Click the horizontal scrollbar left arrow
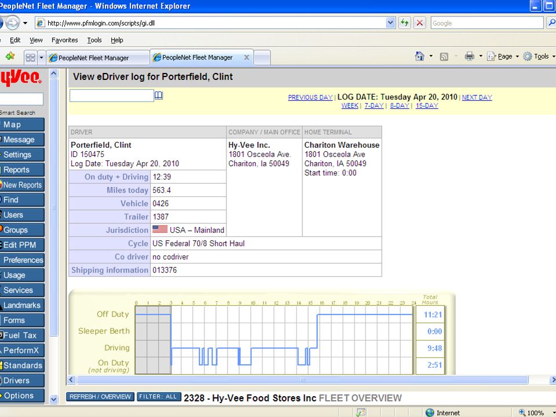Image resolution: width=556 pixels, height=417 pixels. pyautogui.click(x=71, y=380)
